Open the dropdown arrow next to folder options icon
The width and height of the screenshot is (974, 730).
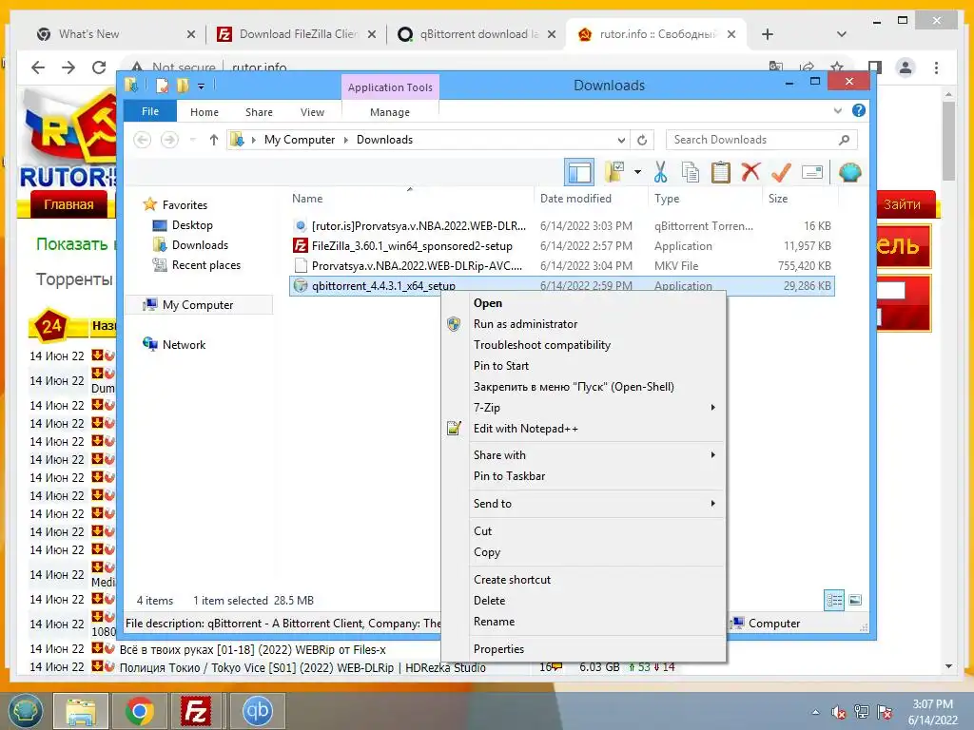coord(637,172)
